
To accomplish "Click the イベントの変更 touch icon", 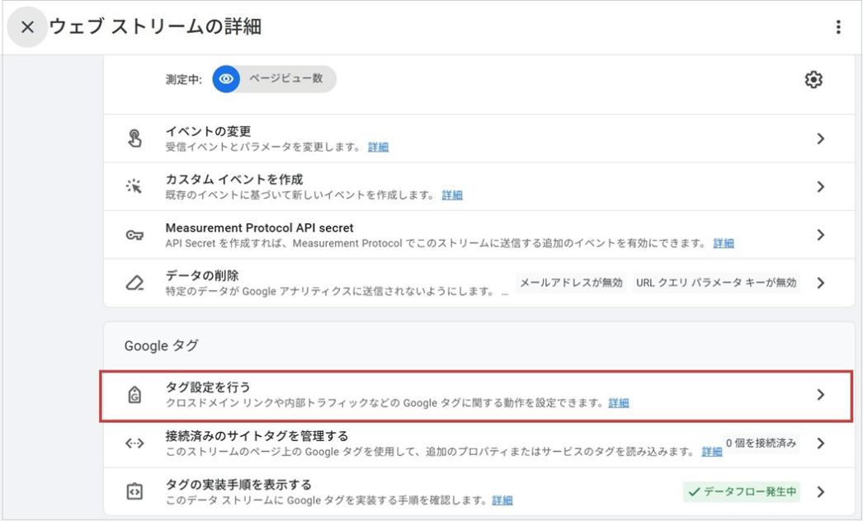I will point(134,138).
